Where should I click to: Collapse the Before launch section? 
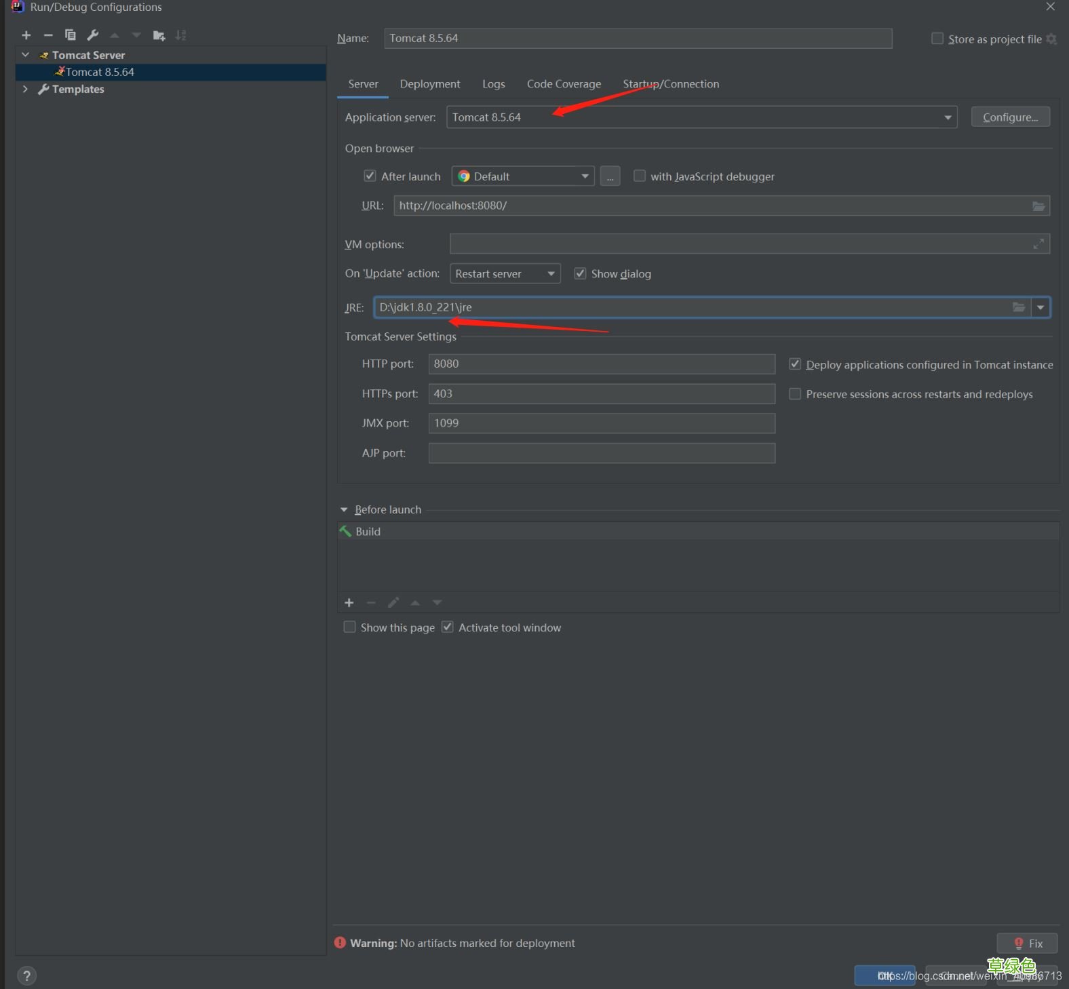(x=344, y=509)
